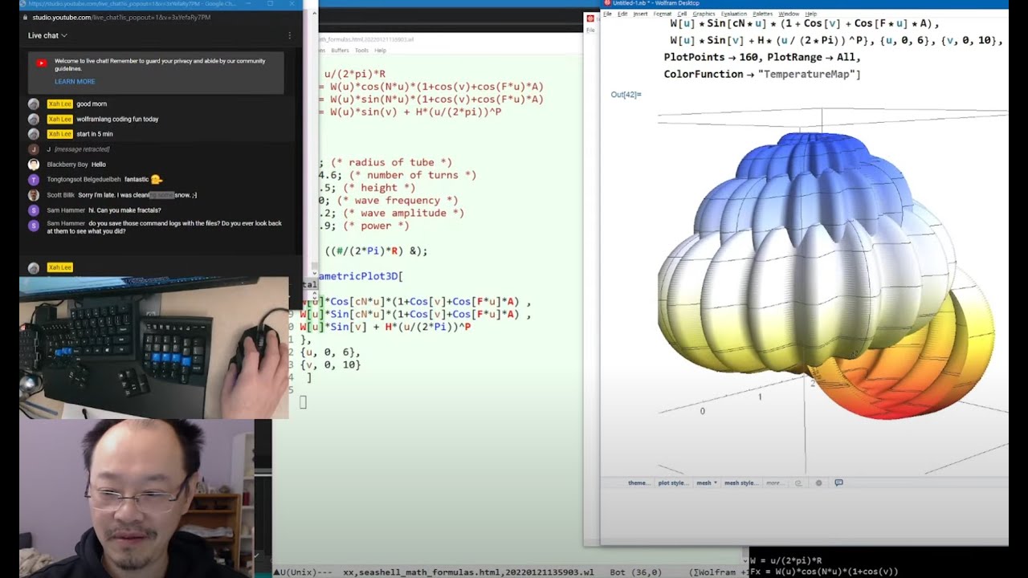The height and width of the screenshot is (578, 1028).
Task: Click Tongtongsot Belgeduelbeh's purple T avatar
Action: click(x=34, y=180)
